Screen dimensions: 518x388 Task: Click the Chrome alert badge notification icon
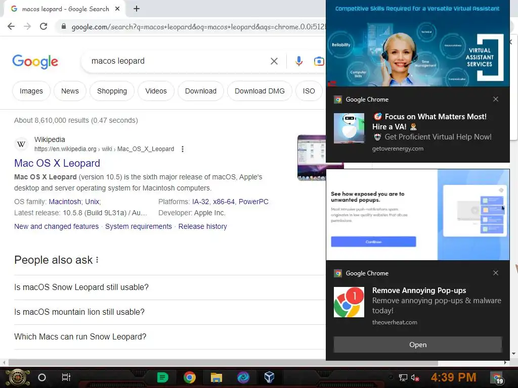tap(349, 302)
